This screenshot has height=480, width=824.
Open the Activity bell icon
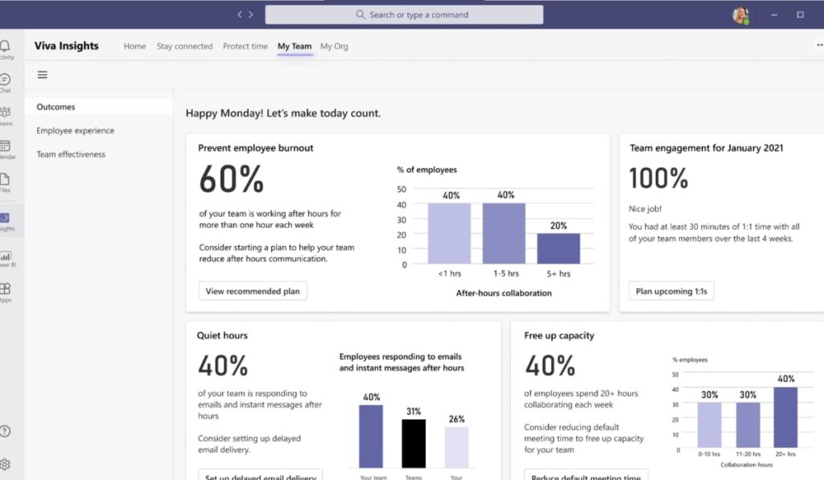click(x=6, y=46)
